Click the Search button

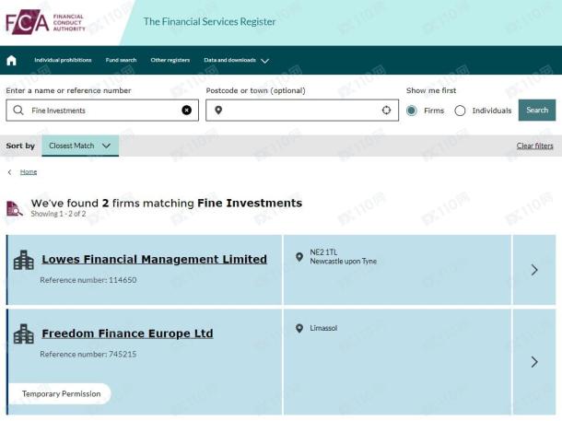pyautogui.click(x=537, y=110)
